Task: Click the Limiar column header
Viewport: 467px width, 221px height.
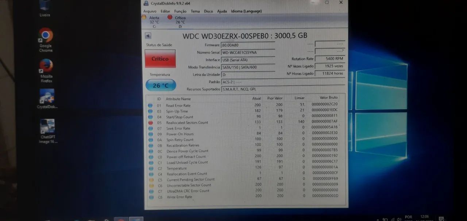Action: click(300, 98)
